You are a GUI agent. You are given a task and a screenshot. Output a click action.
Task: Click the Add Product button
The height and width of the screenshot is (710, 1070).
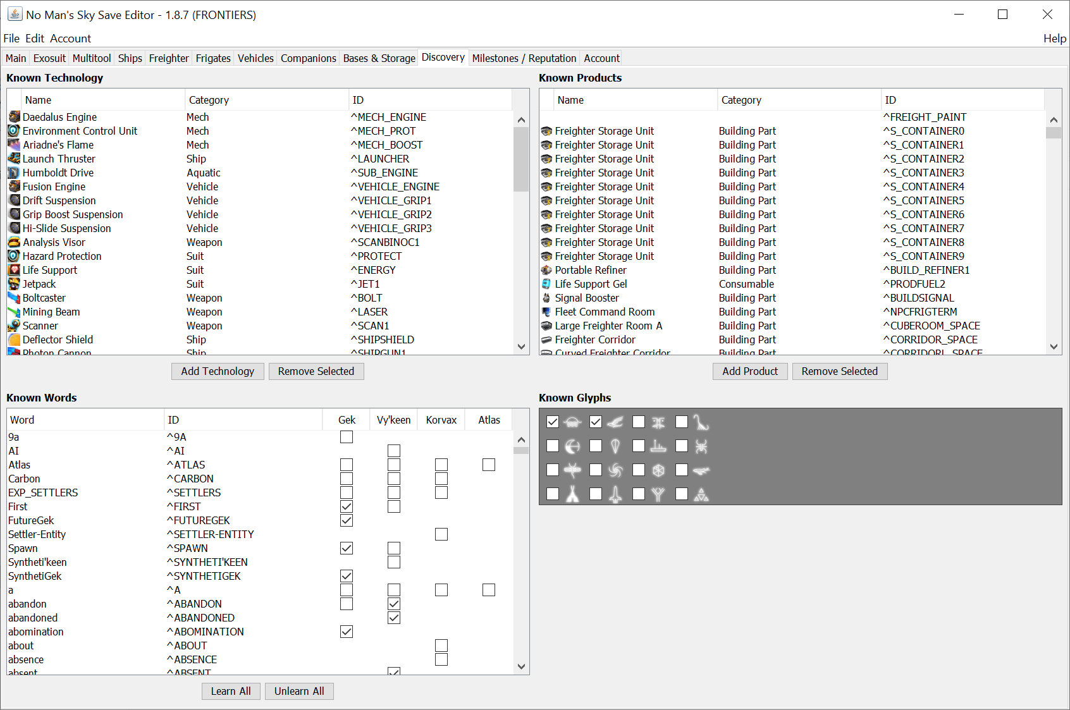[750, 371]
